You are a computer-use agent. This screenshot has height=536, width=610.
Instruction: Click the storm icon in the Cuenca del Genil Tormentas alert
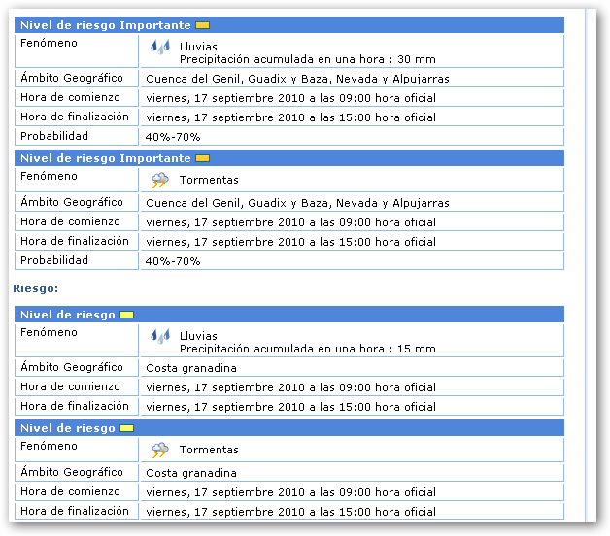(160, 180)
